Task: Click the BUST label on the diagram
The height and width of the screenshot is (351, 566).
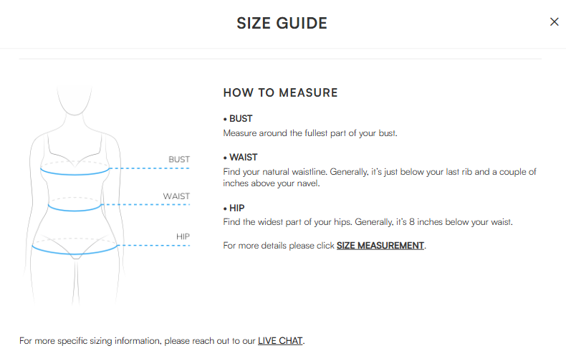Action: (x=179, y=160)
